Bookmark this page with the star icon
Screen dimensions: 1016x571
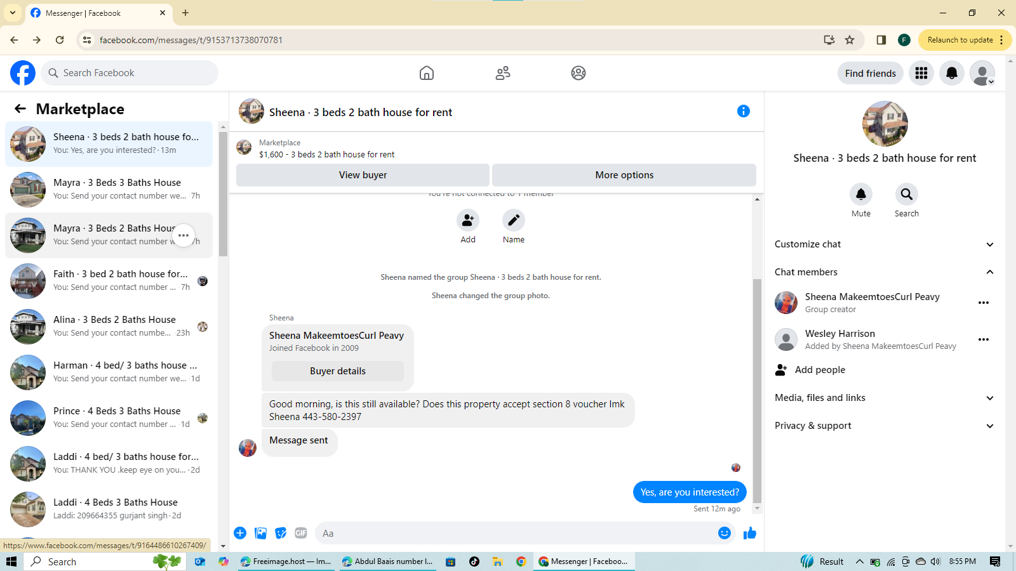[850, 40]
